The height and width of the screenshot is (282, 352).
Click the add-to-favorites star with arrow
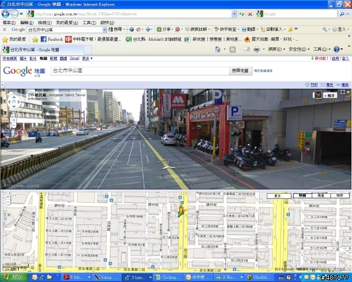[35, 39]
